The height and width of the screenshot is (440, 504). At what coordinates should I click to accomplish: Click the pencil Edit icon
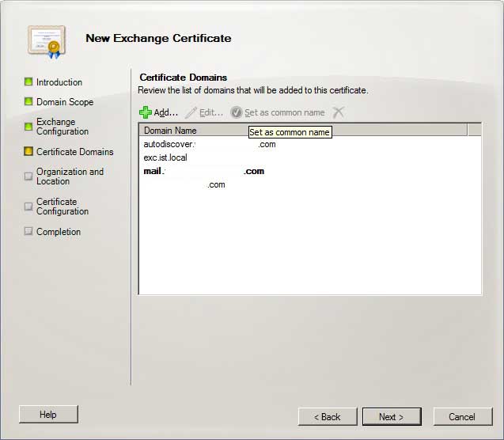191,113
